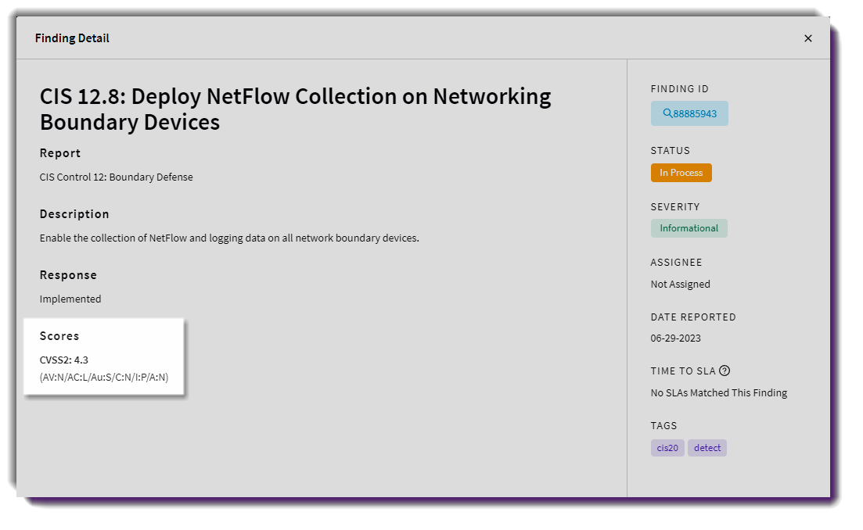The height and width of the screenshot is (530, 863).
Task: Click the ASSIGNEE label
Action: (677, 262)
